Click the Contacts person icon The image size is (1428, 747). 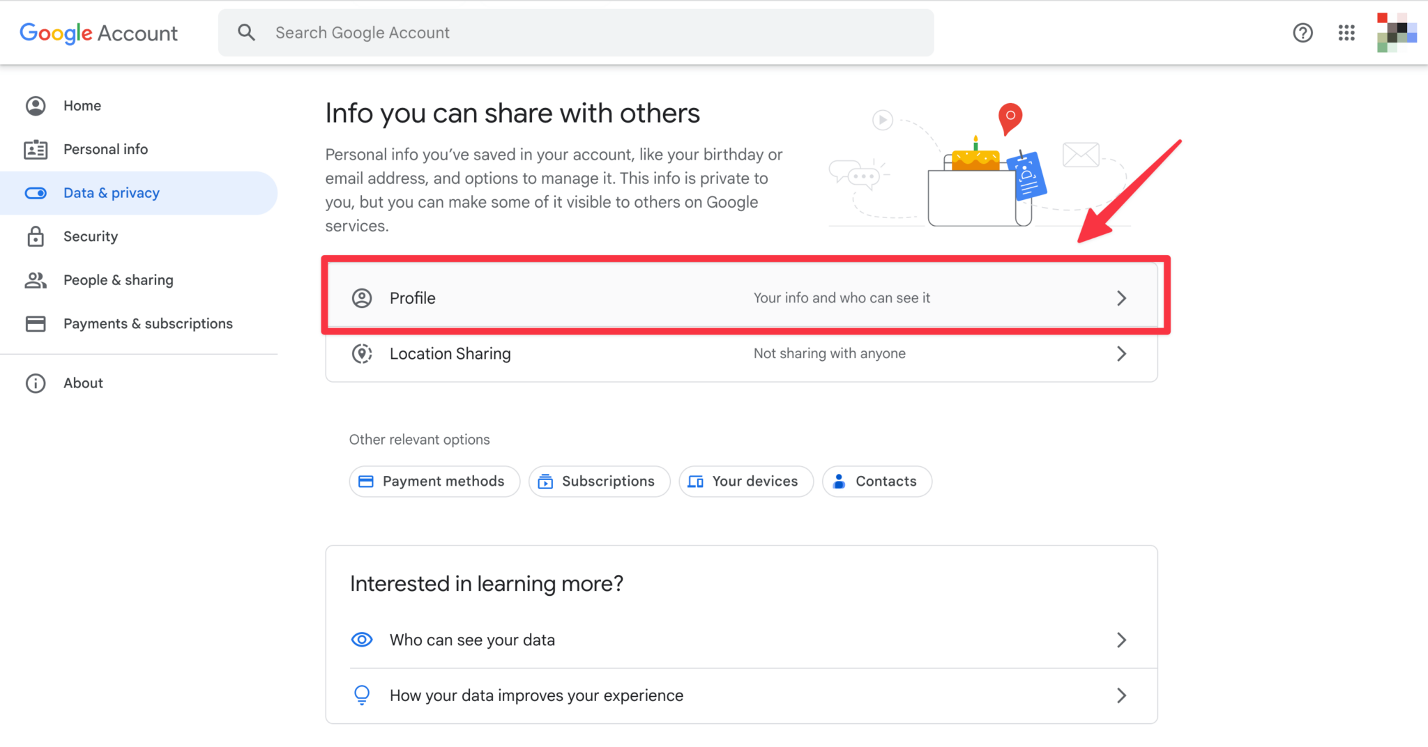(840, 482)
